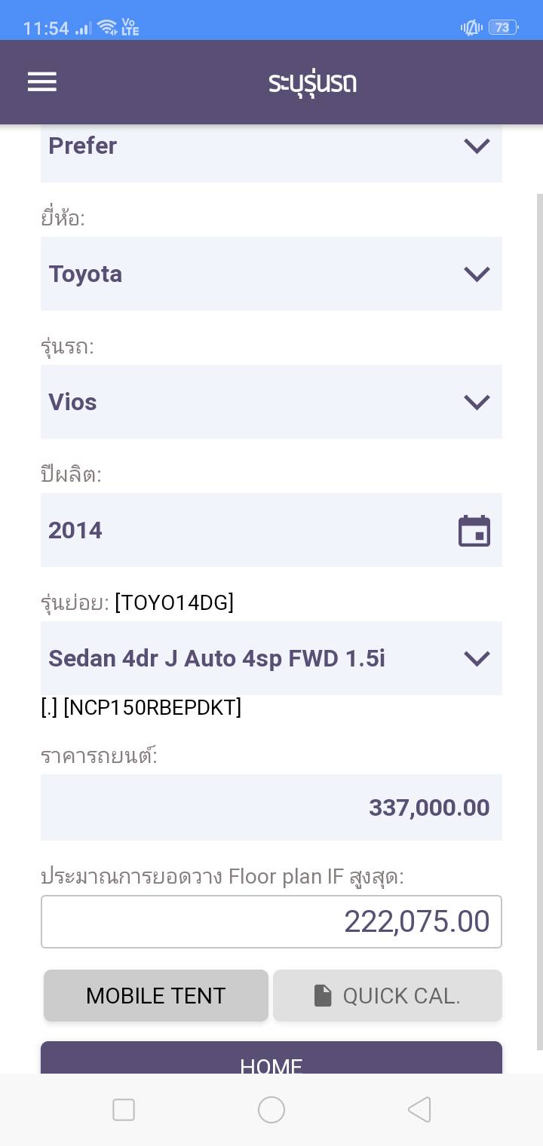Tap the Wi-Fi status icon
Screen dimensions: 543x1146
pos(108,28)
